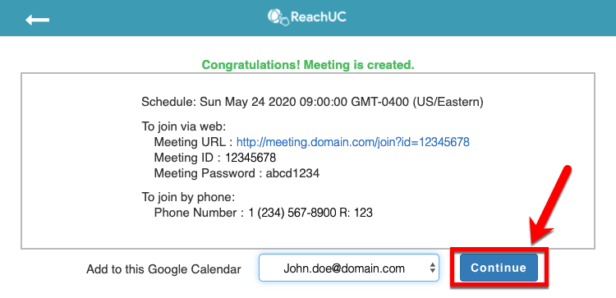Click the 'To join by phone:' heading
This screenshot has width=616, height=298.
click(x=188, y=197)
